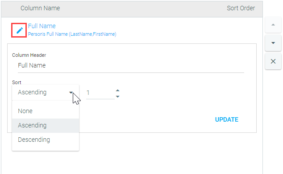Focus the Column Header text field
The width and height of the screenshot is (283, 174).
click(131, 65)
